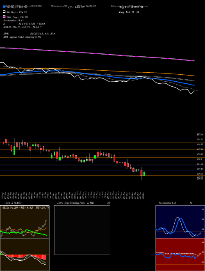Click the 202.03 price axis label
This screenshot has width=205, height=271.
click(x=200, y=139)
